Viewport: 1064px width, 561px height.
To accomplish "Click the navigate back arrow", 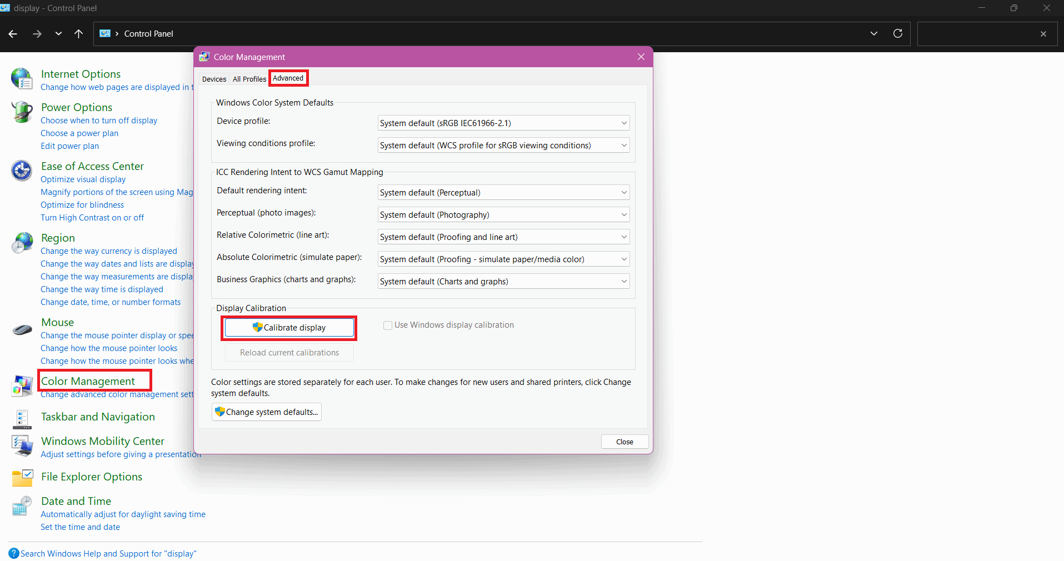I will click(x=13, y=34).
